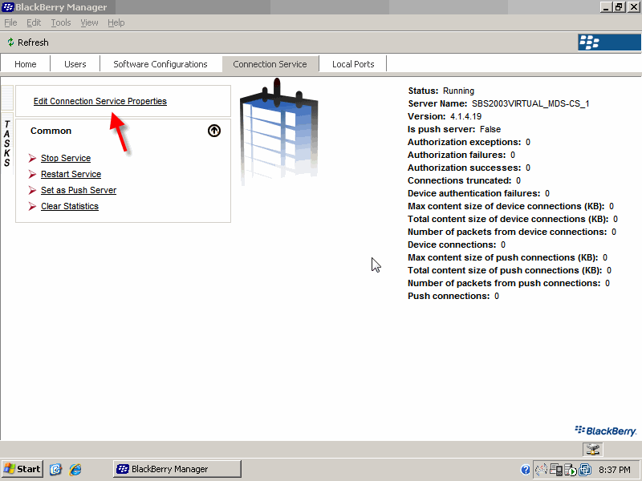Go to the Software Configurations tab

[160, 64]
